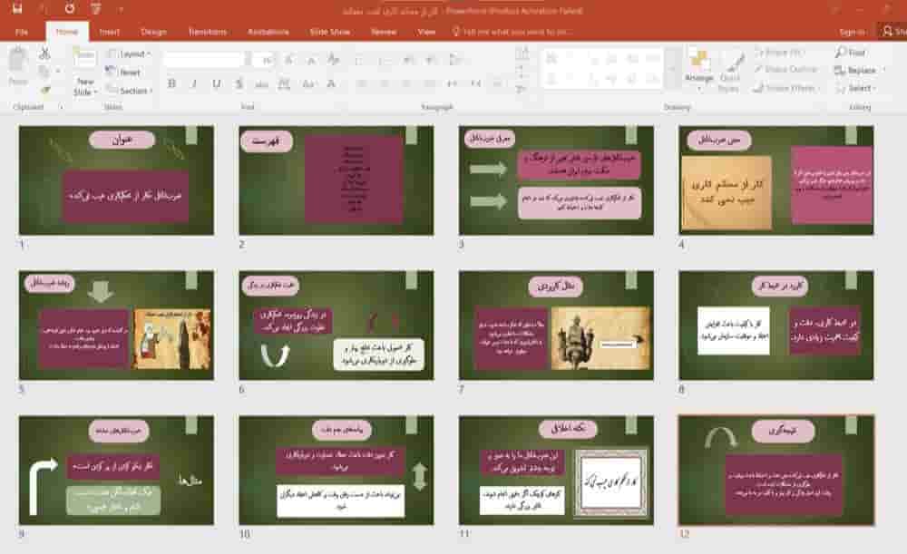Screen dimensions: 907x554
Task: Click the Paste clipboard icon
Action: point(18,60)
